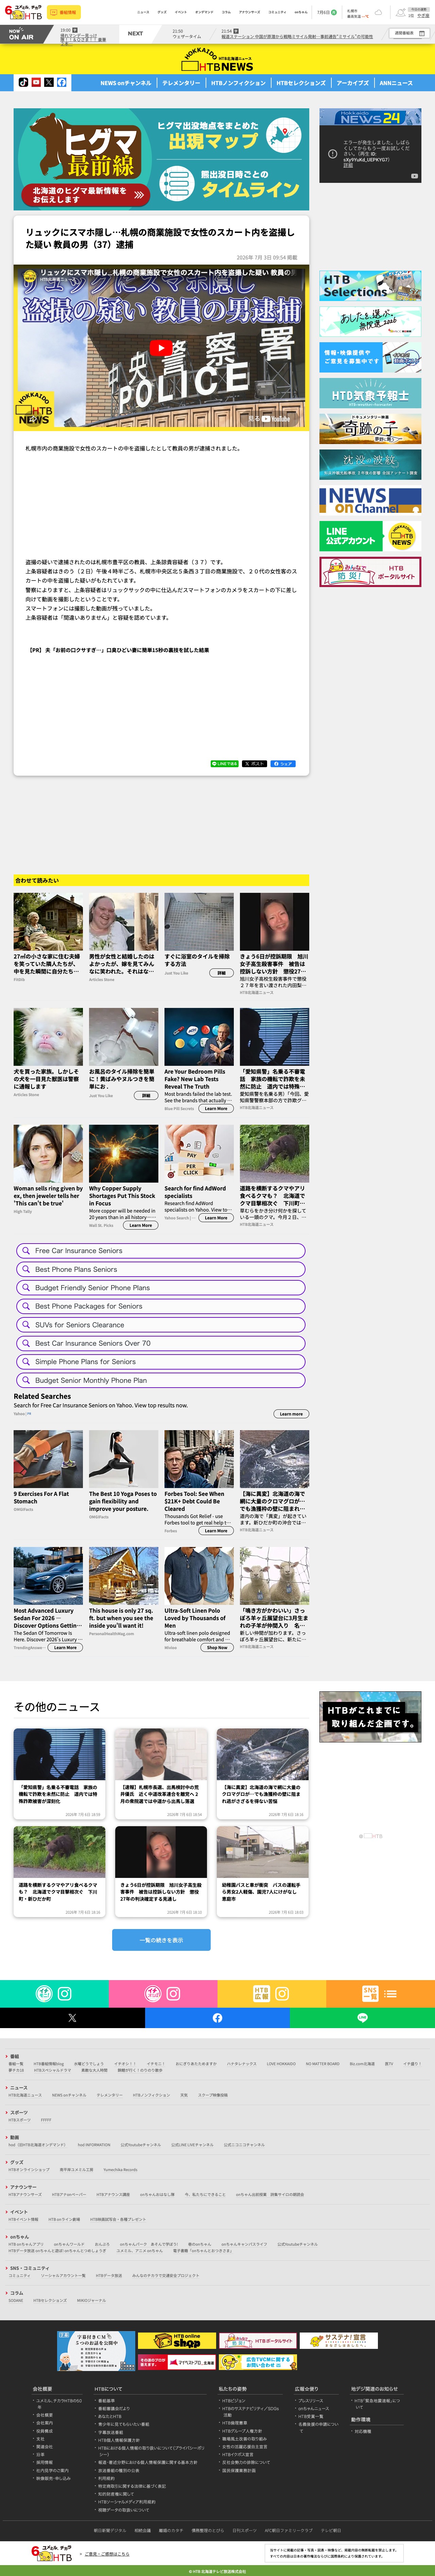Open the Facebook icon in the yellow nav bar
The image size is (435, 2576).
coord(62,82)
